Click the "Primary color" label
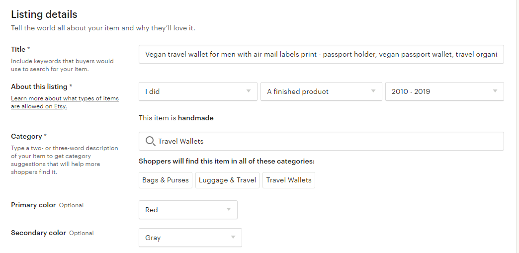This screenshot has width=519, height=253. pos(33,205)
